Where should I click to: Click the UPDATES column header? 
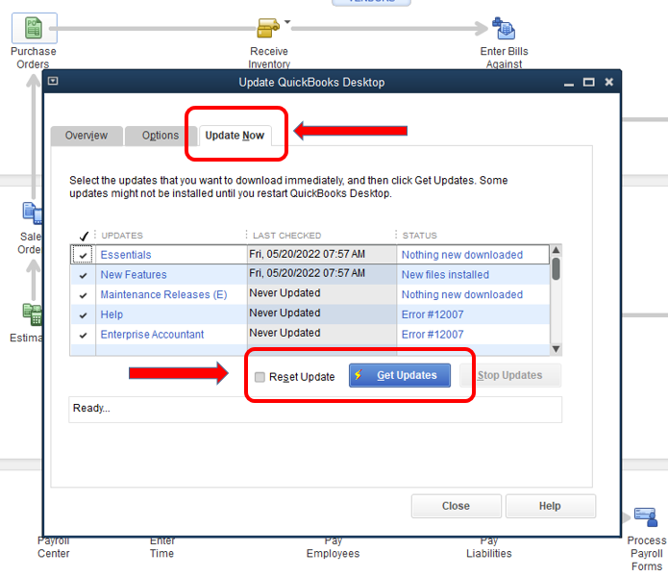(x=122, y=236)
